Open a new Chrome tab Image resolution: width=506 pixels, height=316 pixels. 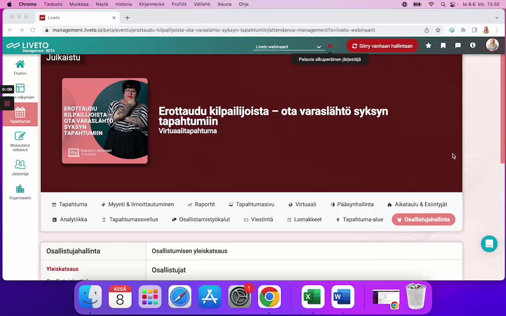127,18
